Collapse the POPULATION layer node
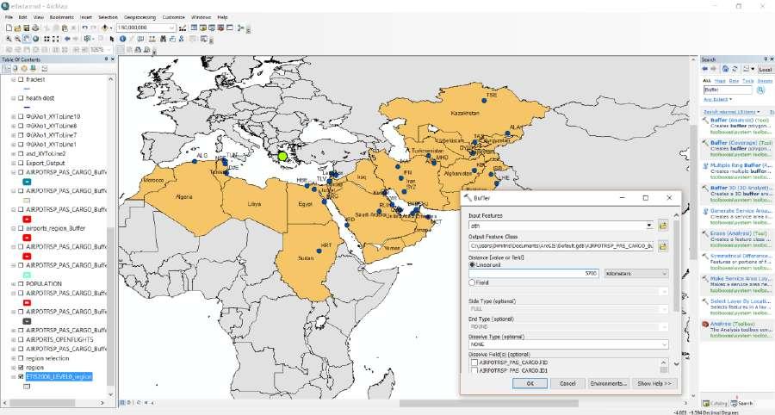The width and height of the screenshot is (775, 415). pyautogui.click(x=13, y=284)
